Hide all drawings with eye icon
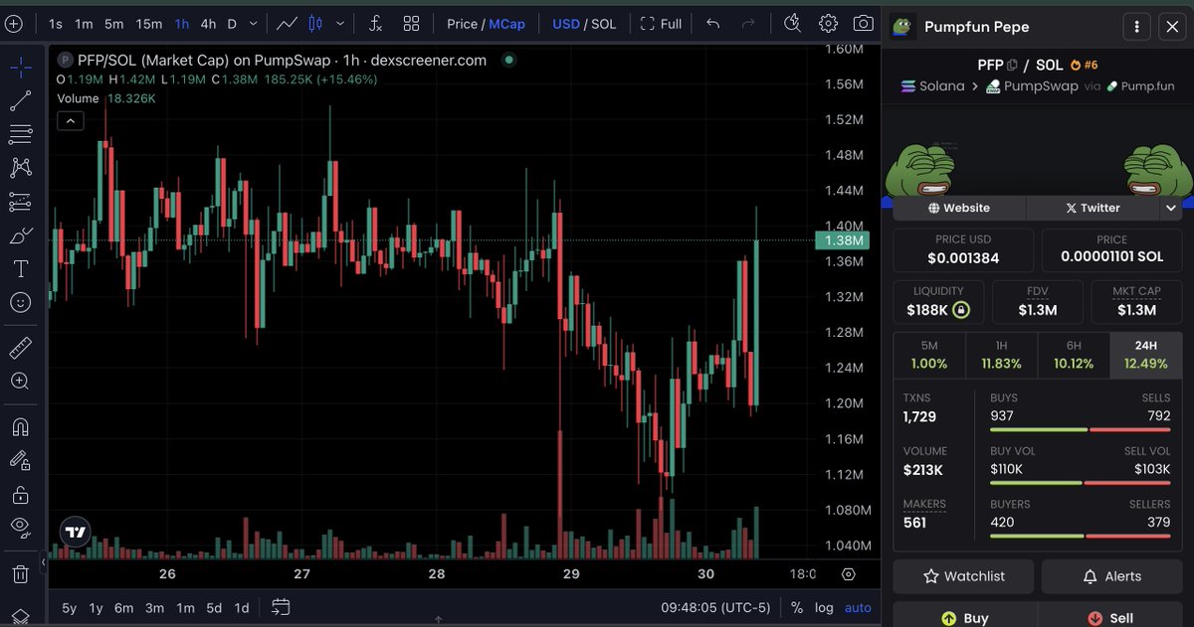Image resolution: width=1194 pixels, height=627 pixels. 20,527
